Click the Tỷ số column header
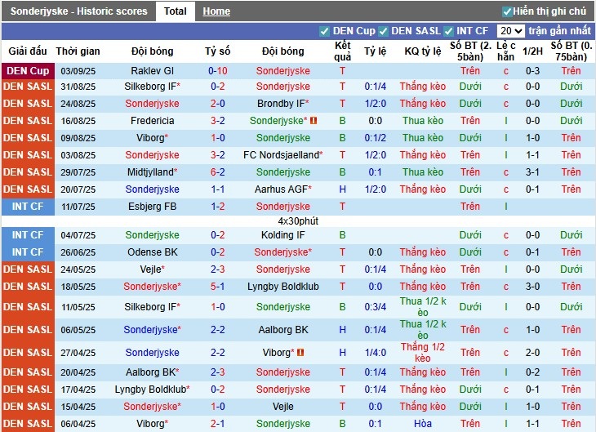The height and width of the screenshot is (432, 596). coord(217,51)
